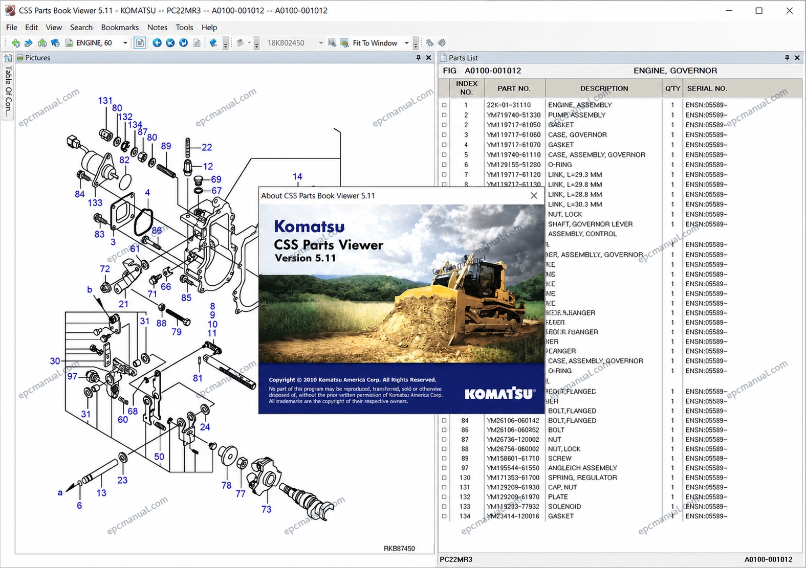Open the Search menu

[x=81, y=28]
